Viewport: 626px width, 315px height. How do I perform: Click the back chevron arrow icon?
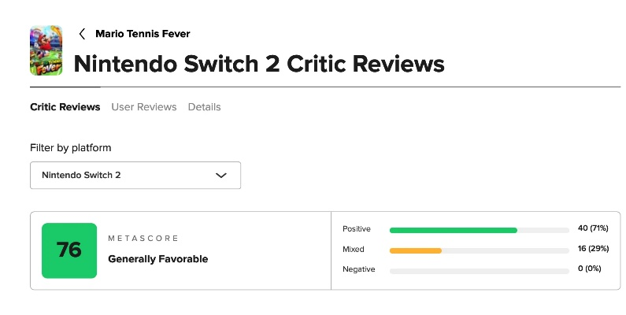pos(82,34)
